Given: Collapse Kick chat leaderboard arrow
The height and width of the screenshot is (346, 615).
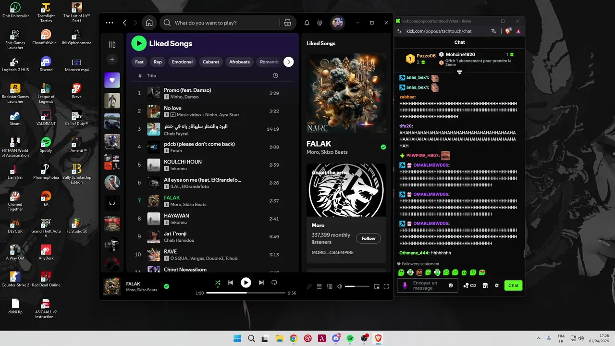Looking at the screenshot, I should [x=459, y=72].
